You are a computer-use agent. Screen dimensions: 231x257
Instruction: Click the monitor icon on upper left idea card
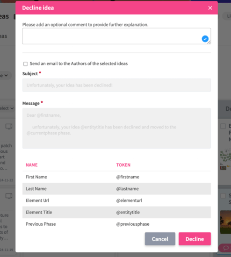pyautogui.click(x=9, y=127)
